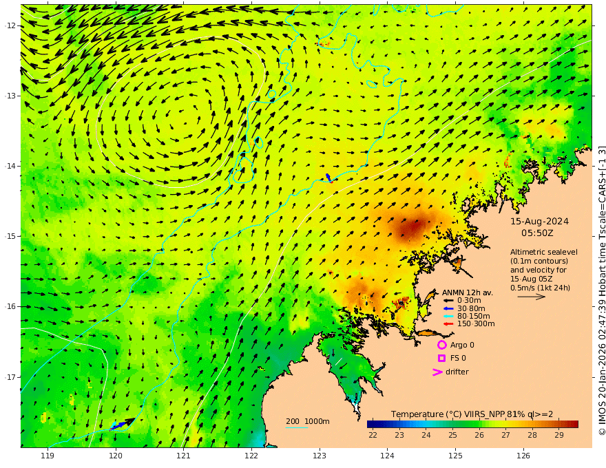
Task: Click the blue mooring arrow near 120E
Action: [121, 425]
